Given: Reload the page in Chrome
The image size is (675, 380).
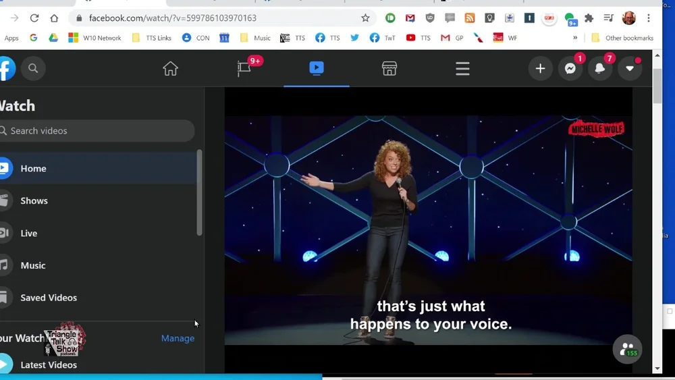Looking at the screenshot, I should point(34,18).
